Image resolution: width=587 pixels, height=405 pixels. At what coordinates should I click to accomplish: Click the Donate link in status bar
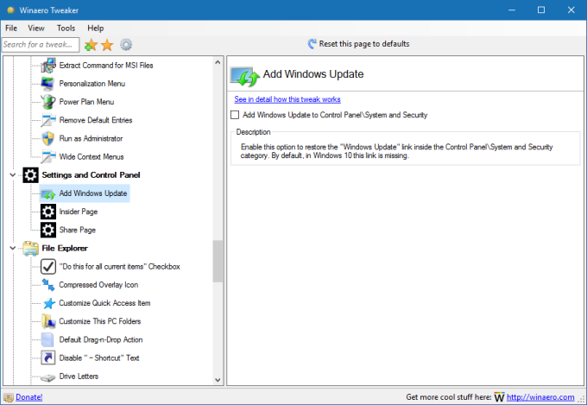coord(28,397)
